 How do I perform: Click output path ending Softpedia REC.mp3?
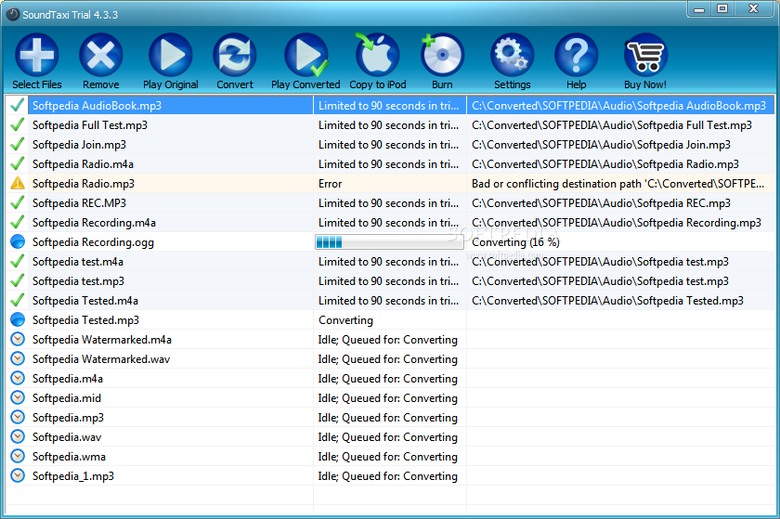(601, 203)
